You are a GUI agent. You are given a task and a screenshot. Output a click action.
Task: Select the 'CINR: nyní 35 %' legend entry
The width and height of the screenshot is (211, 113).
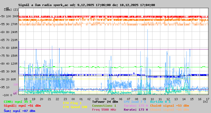18,102
